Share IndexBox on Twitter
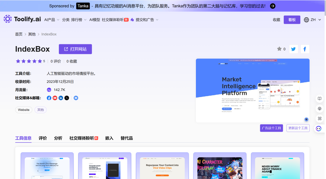This screenshot has height=179, width=326. tap(293, 49)
